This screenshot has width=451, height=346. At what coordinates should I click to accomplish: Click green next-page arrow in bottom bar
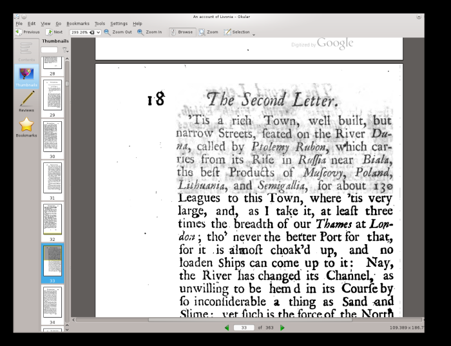tap(282, 328)
